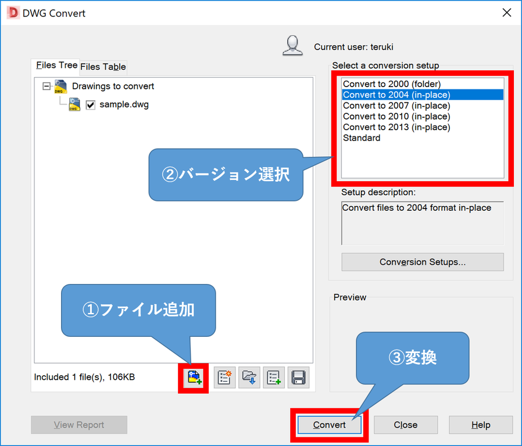Select Convert to 2004 (in-place) setup

[423, 95]
